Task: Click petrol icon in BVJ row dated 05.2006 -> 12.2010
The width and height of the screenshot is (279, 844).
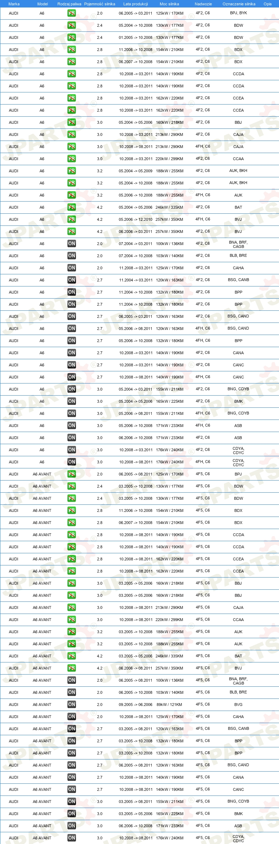Action: point(72,219)
